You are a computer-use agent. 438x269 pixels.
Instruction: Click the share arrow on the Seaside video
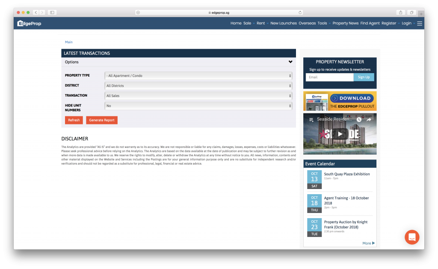tap(368, 119)
